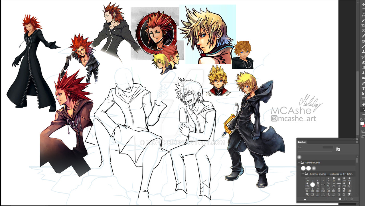Viewport: 365px width, 206px height.
Task: Select the size 87 brush preset
Action: click(307, 190)
